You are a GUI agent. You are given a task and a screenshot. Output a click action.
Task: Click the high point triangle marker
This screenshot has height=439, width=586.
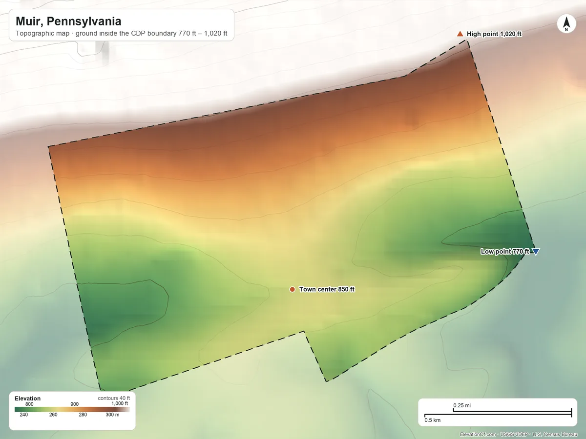[460, 34]
